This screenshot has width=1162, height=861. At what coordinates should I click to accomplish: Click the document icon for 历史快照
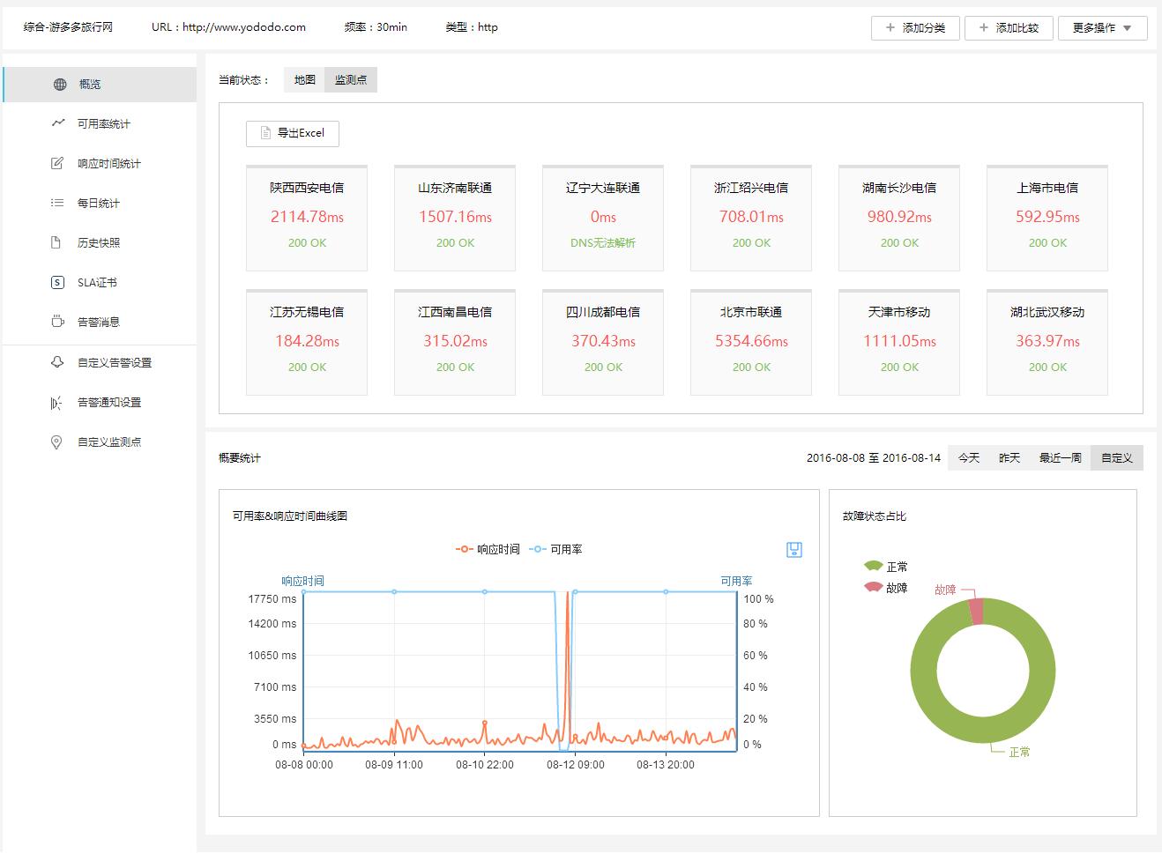[x=56, y=242]
